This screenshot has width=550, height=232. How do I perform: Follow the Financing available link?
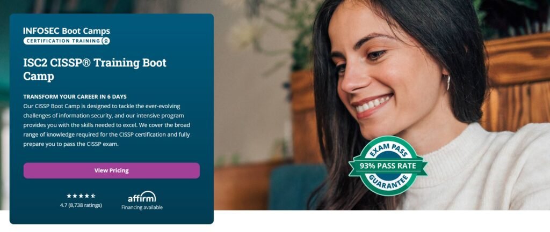tap(142, 207)
